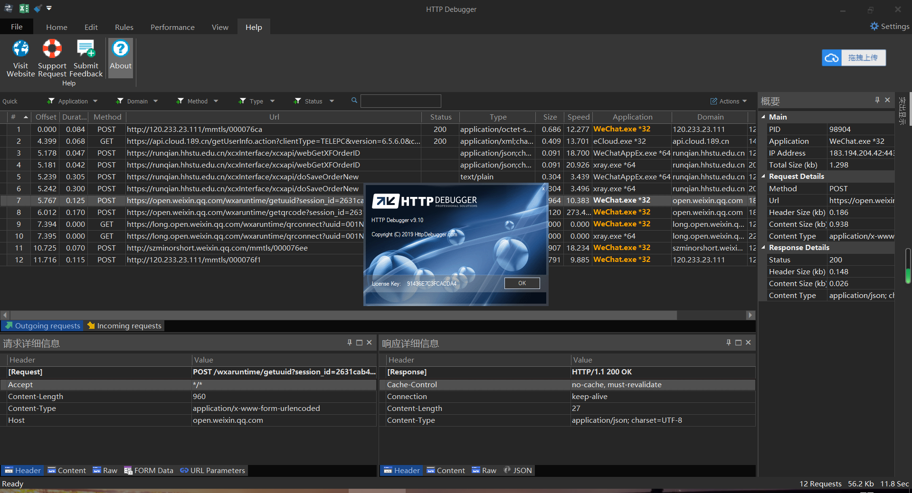Image resolution: width=912 pixels, height=493 pixels.
Task: Open request Raw tab
Action: pos(104,470)
